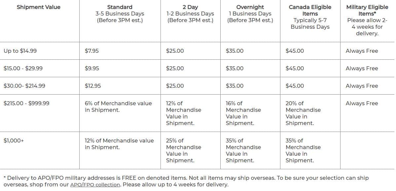This screenshot has width=396, height=191.
Task: Click the 25% 2 Day merchandise cell
Action: (x=184, y=150)
